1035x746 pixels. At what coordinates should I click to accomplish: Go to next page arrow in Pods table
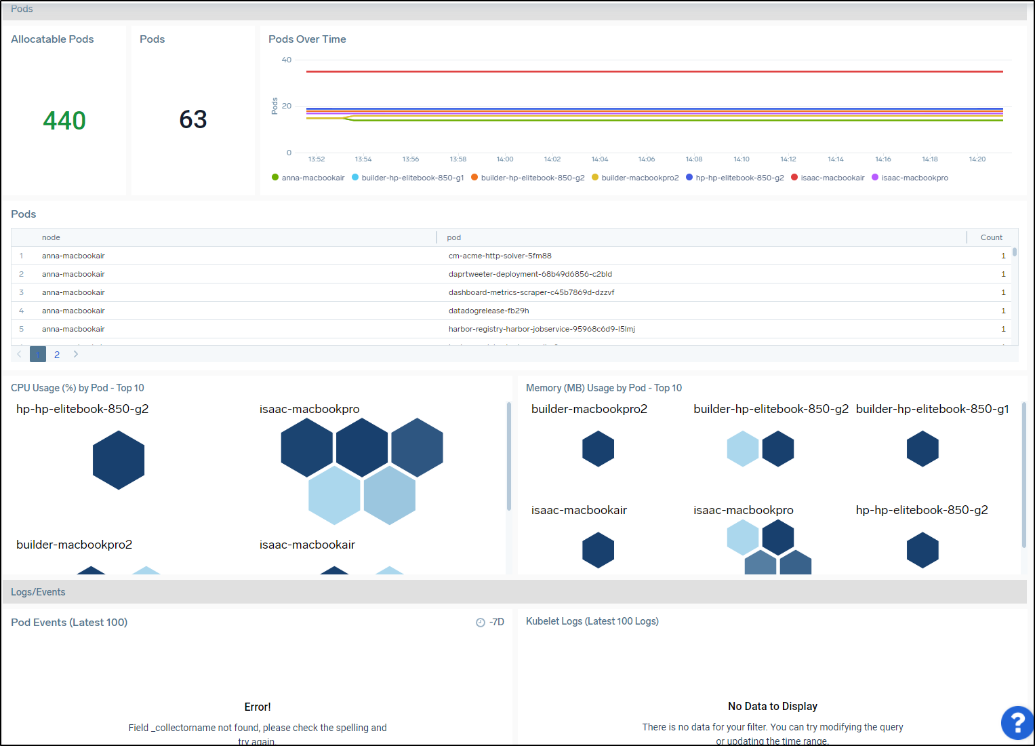(76, 354)
